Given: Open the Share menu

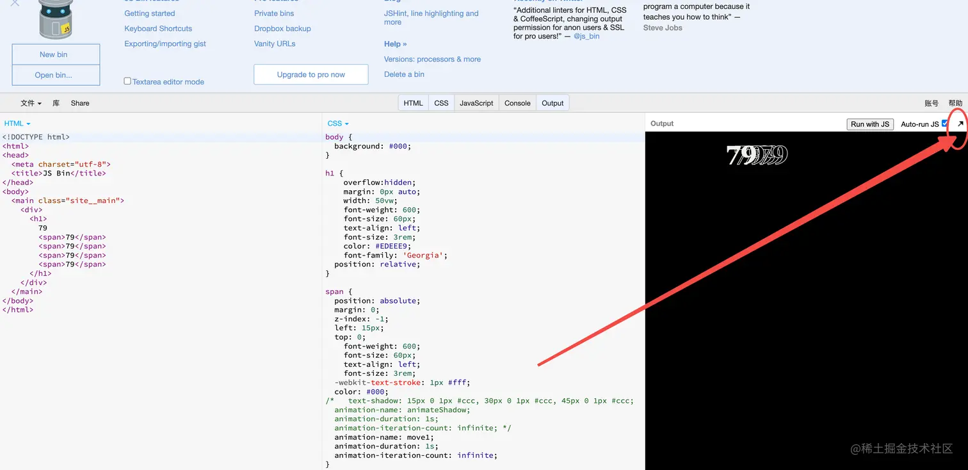Looking at the screenshot, I should click(80, 103).
